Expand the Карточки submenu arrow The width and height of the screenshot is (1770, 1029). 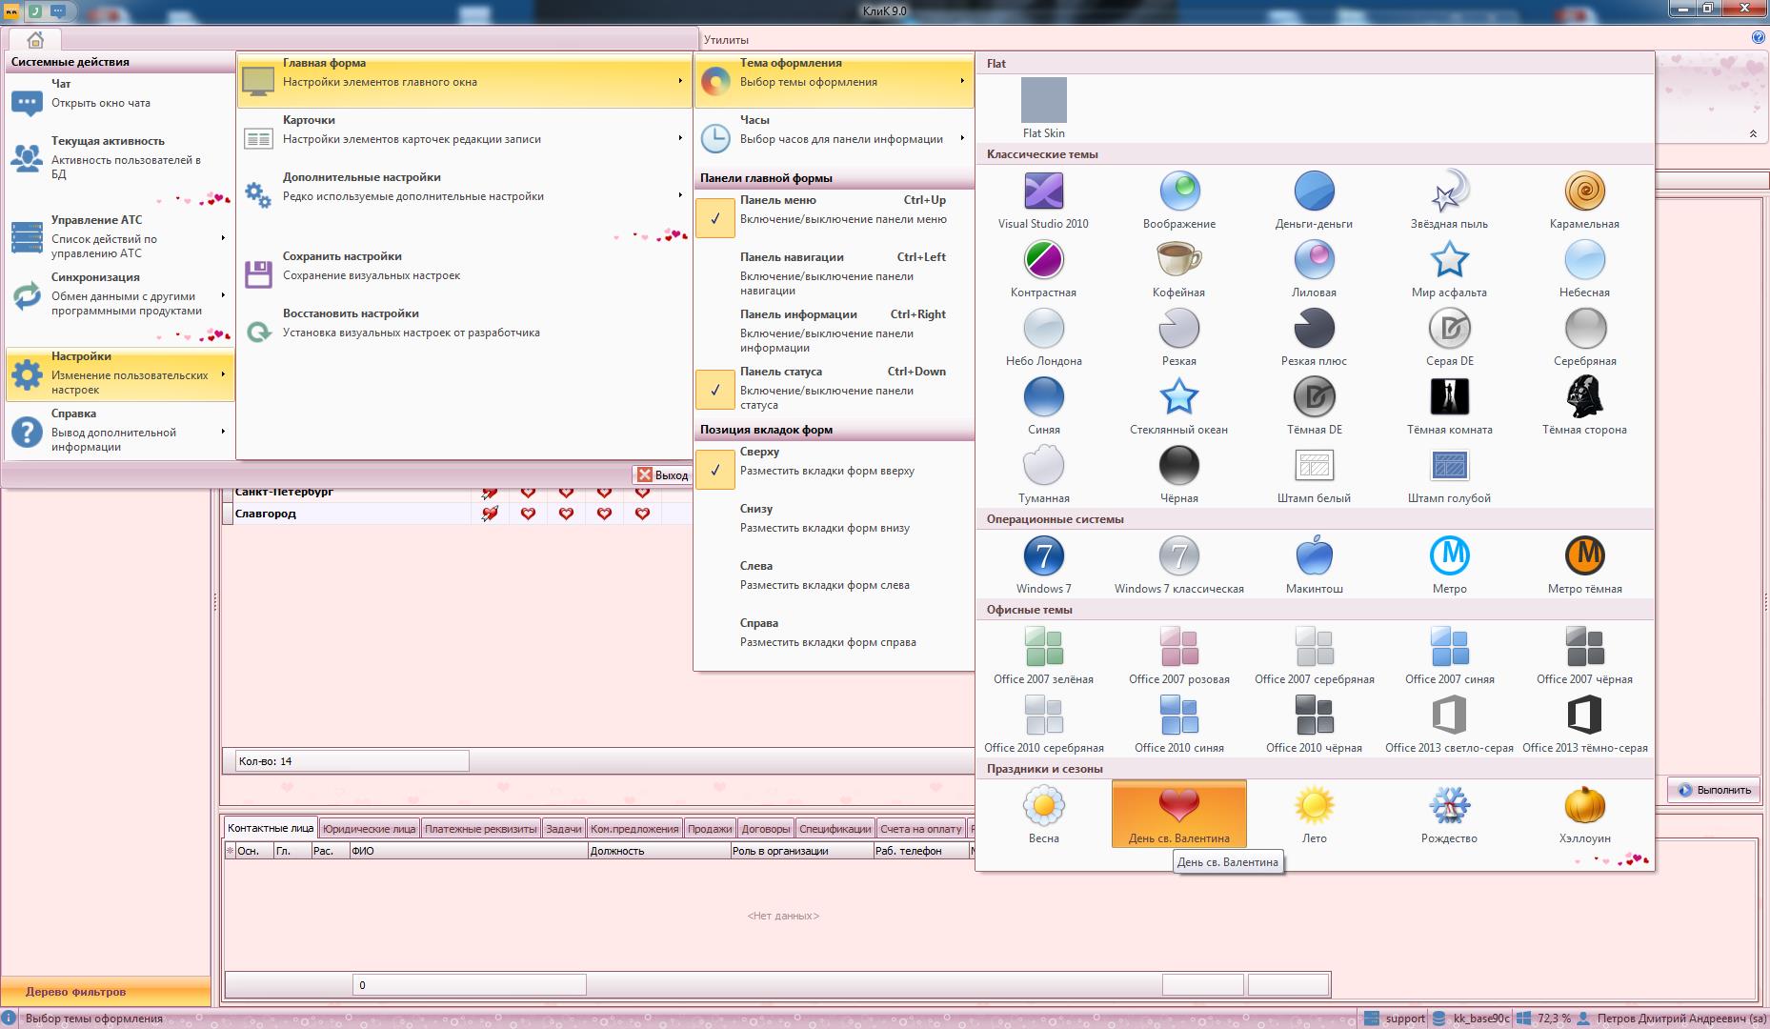point(680,138)
